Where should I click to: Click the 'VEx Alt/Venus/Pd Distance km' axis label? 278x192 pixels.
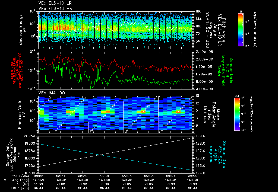pos(15,155)
